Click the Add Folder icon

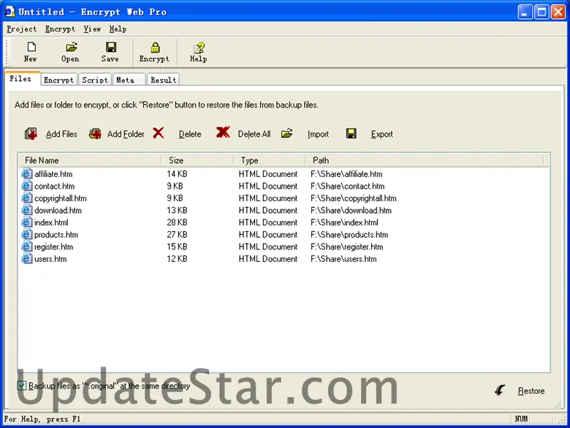95,134
